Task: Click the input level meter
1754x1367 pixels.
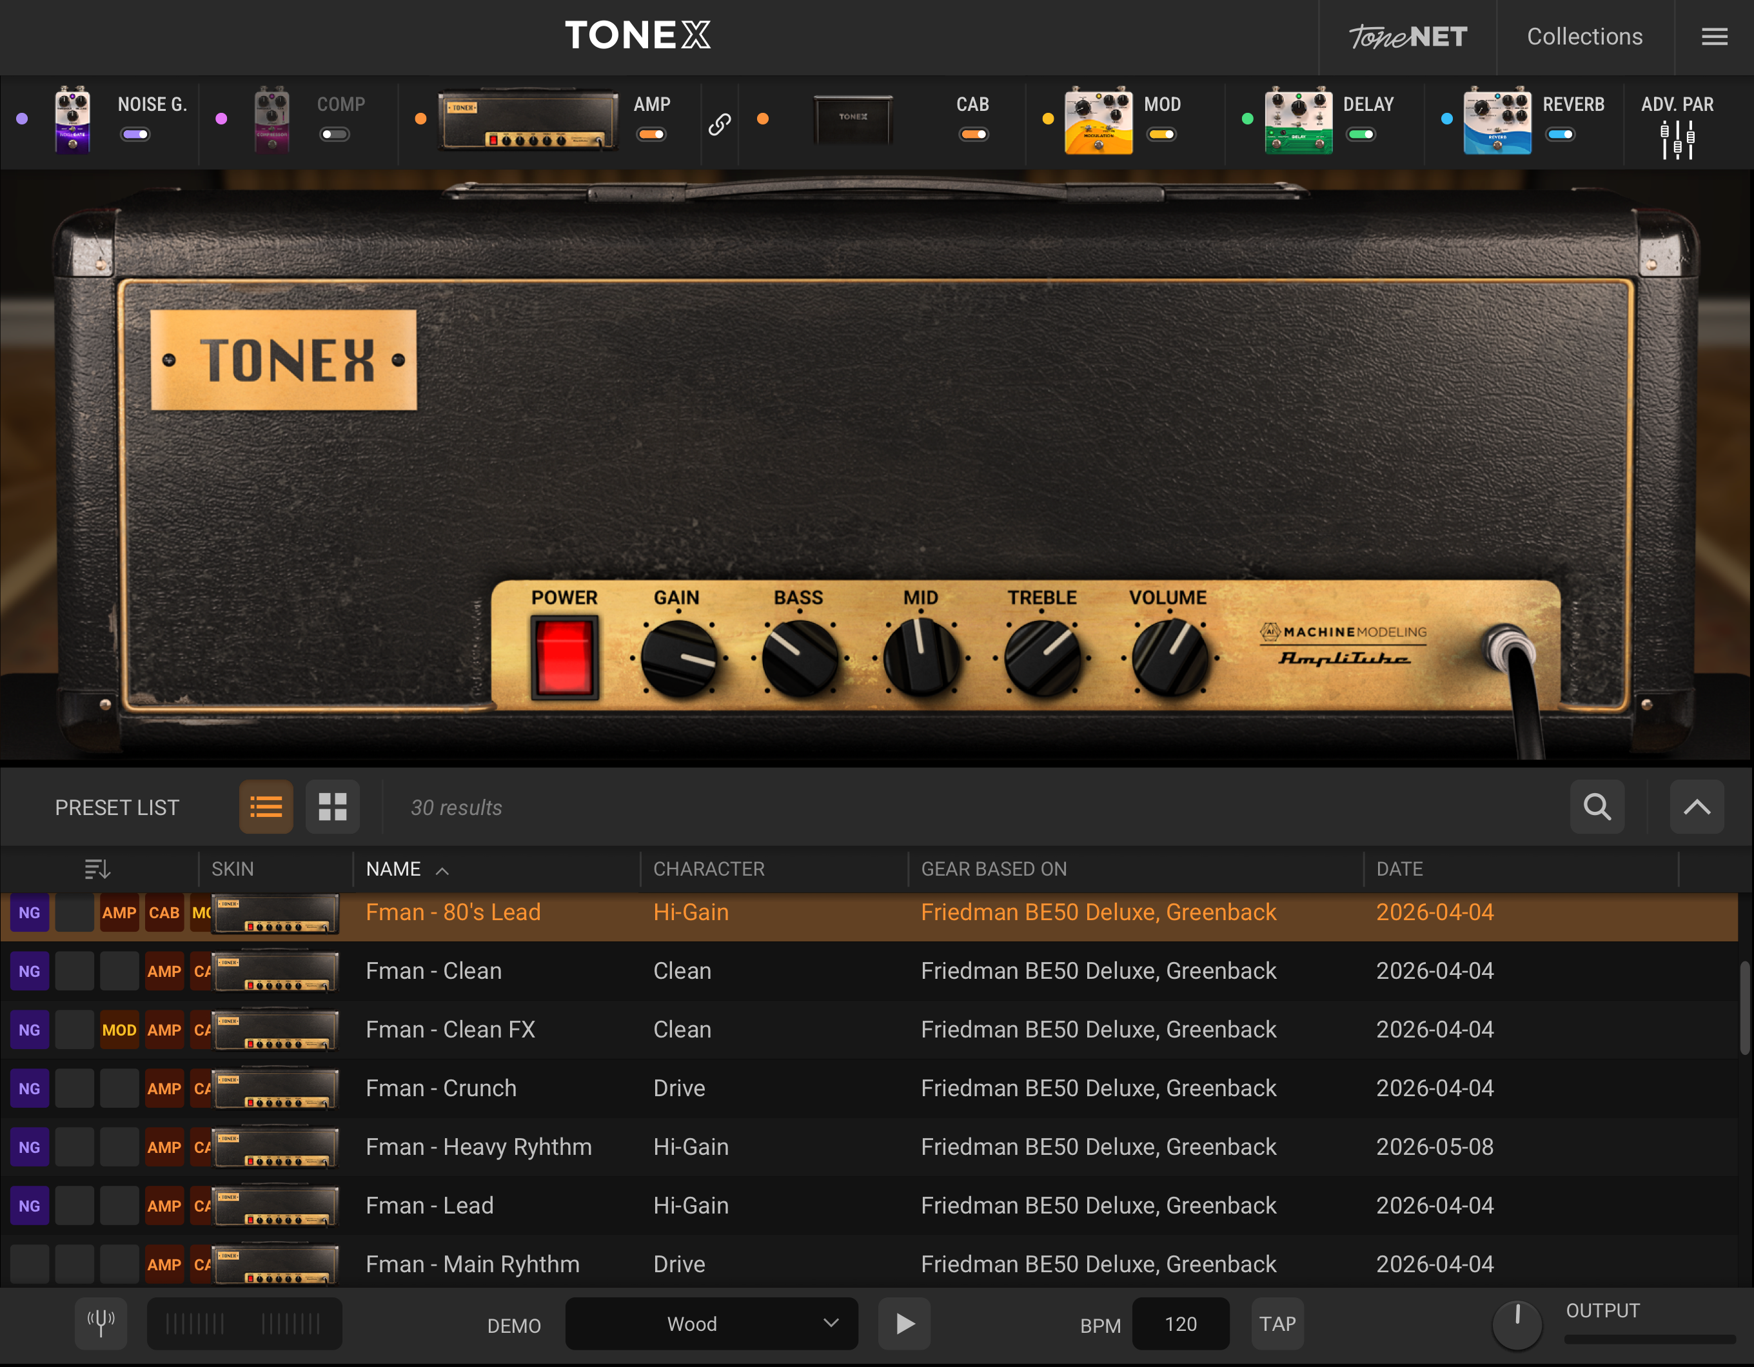Action: click(x=244, y=1324)
